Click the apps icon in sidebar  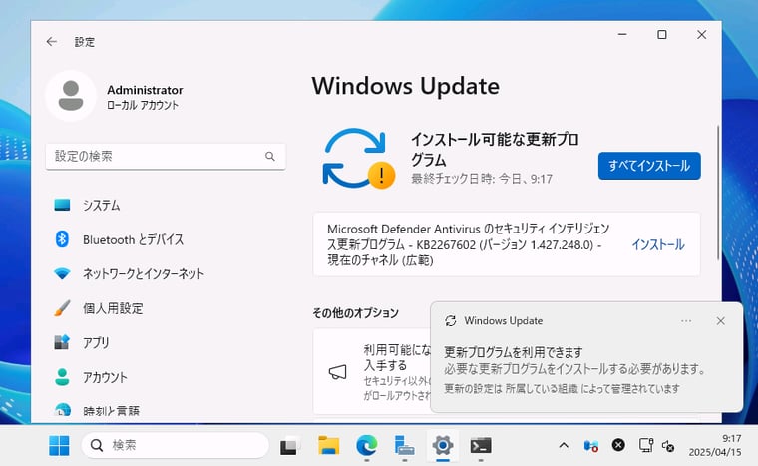62,342
